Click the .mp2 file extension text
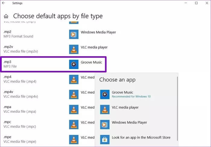This screenshot has width=211, height=147. click(8, 32)
